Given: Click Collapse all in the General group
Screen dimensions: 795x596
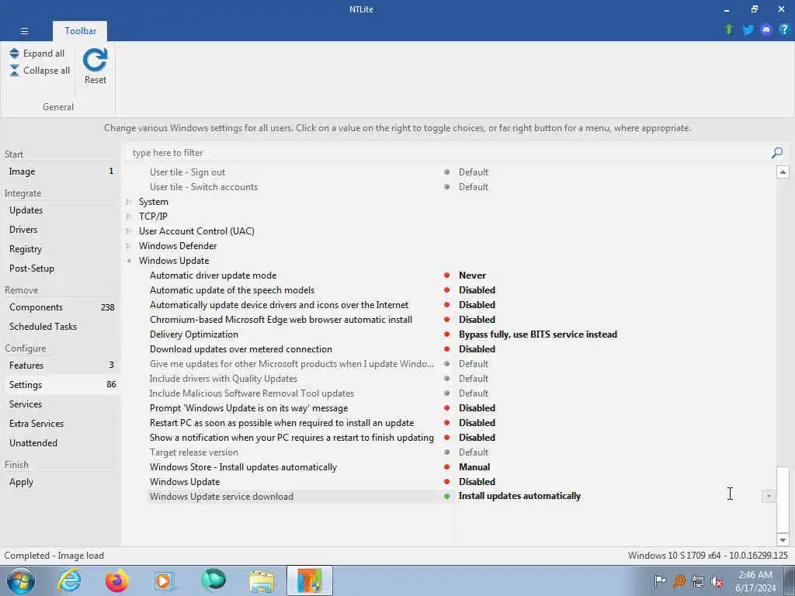Looking at the screenshot, I should click(x=40, y=71).
